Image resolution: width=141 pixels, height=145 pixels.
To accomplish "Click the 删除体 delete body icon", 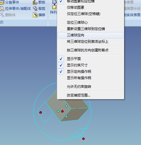I will pyautogui.click(x=2, y=15).
